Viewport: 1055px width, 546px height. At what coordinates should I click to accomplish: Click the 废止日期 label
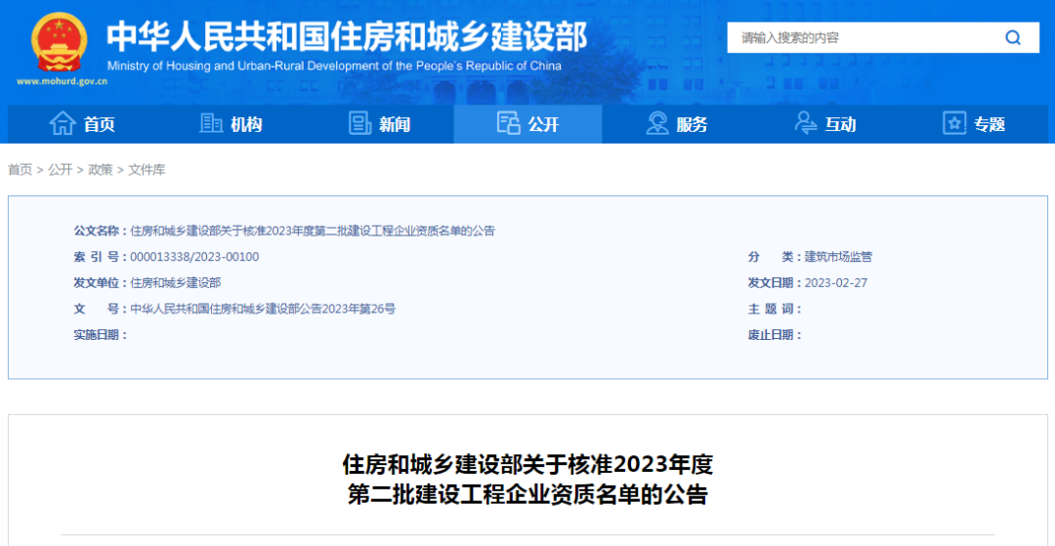click(x=773, y=335)
